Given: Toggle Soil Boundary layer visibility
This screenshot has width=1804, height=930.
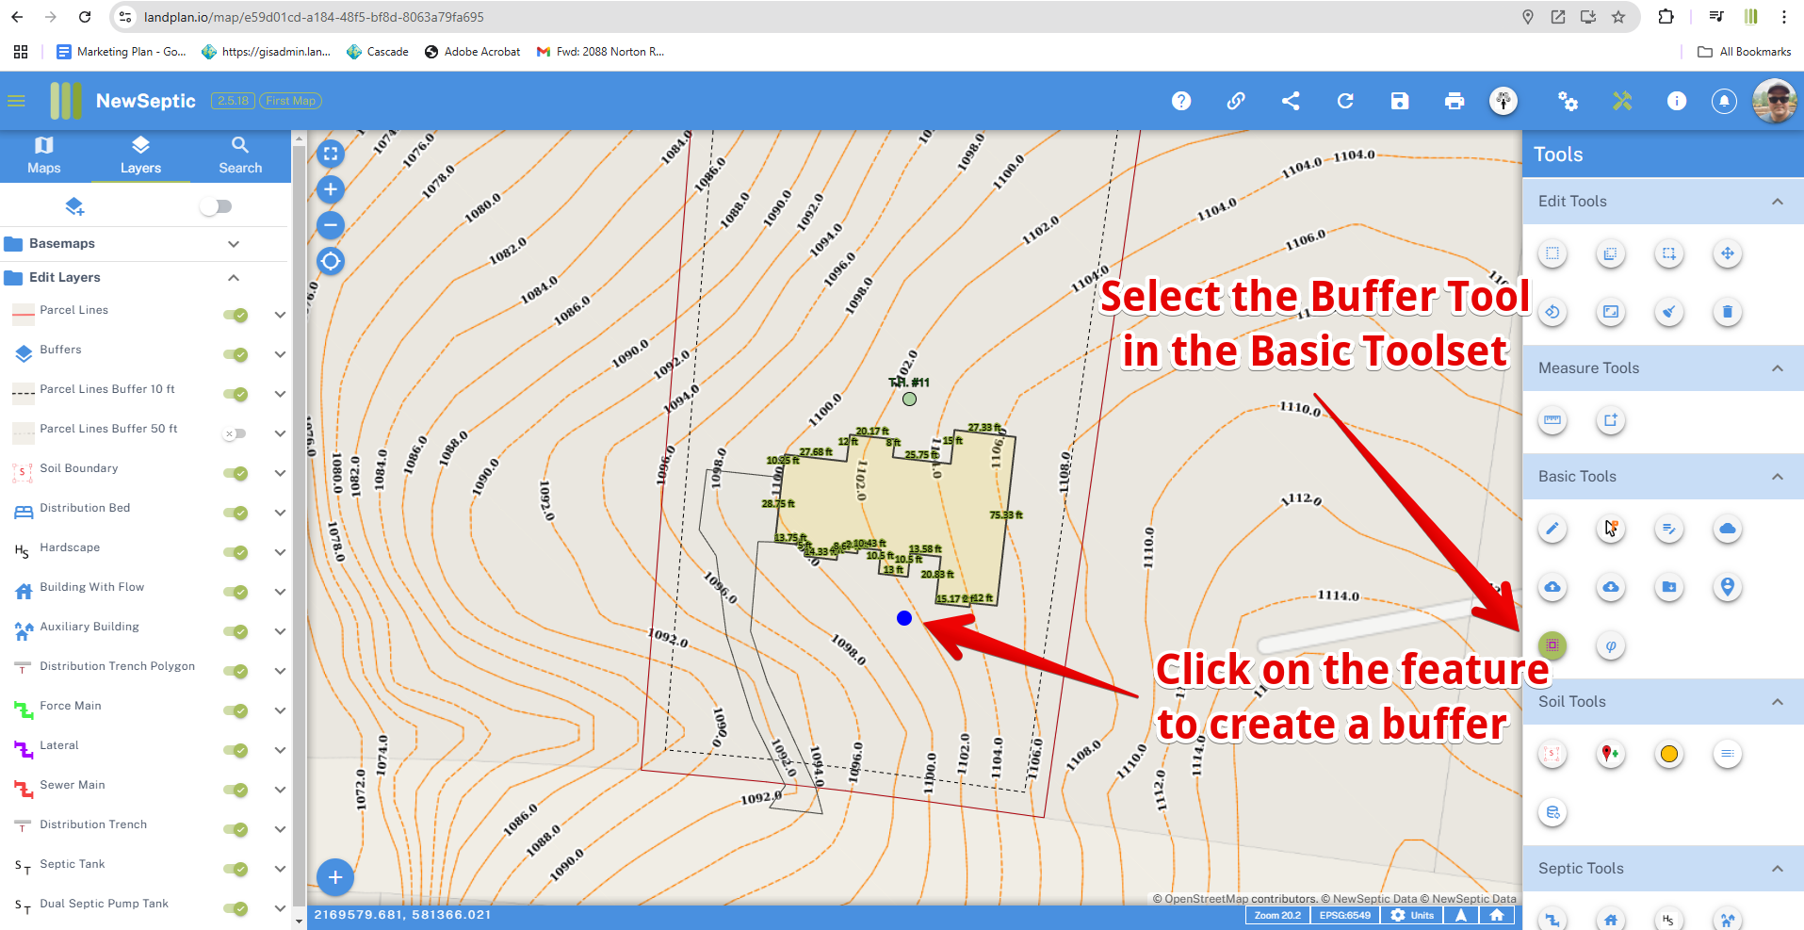Looking at the screenshot, I should [x=236, y=473].
